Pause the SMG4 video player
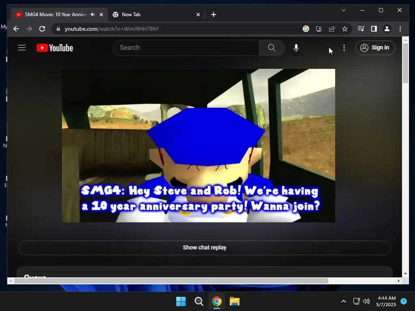415x311 pixels. 199,145
